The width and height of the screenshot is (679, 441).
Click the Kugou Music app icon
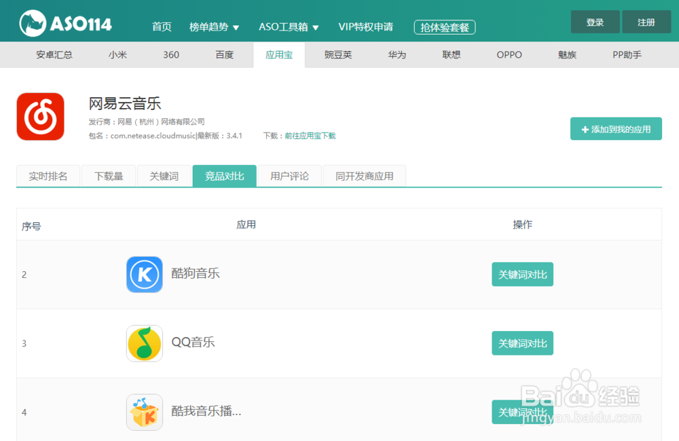[x=145, y=275]
